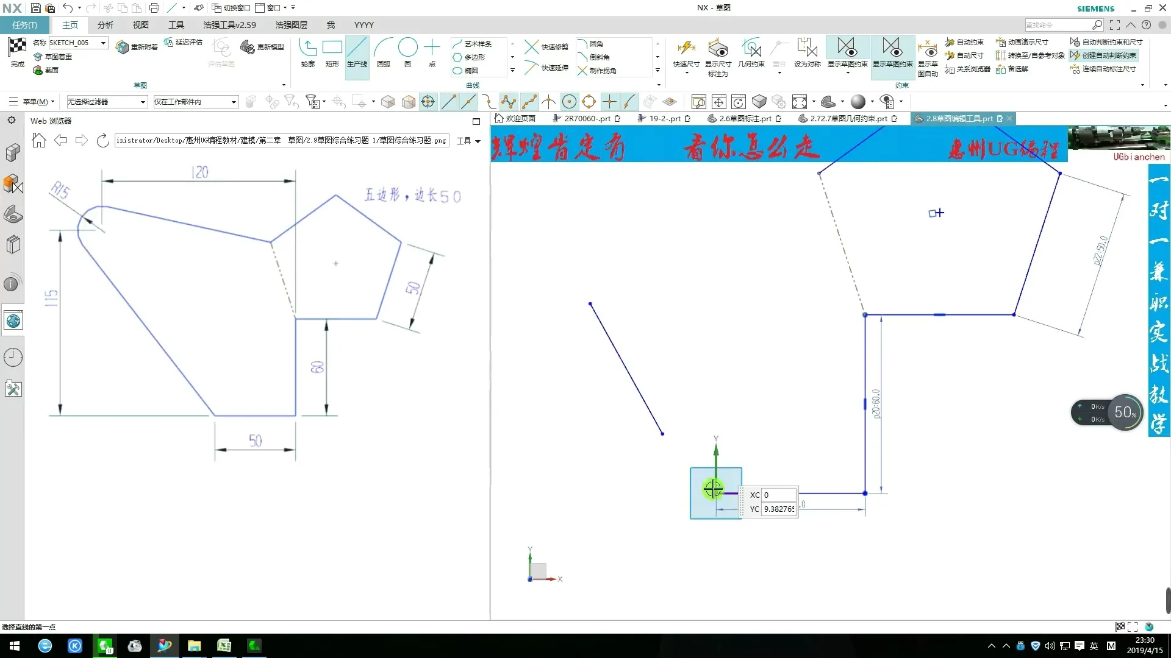Click the Geometric Constraint (几何约束) icon
1171x658 pixels.
pyautogui.click(x=751, y=49)
